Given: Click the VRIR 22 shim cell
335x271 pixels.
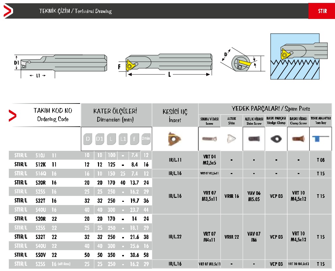Looking at the screenshot, I should coord(232,237).
